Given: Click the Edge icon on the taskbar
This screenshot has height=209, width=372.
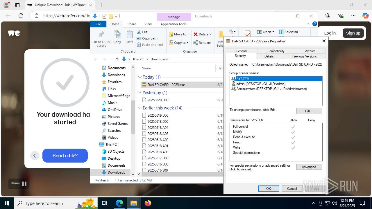Looking at the screenshot, I should [x=119, y=203].
